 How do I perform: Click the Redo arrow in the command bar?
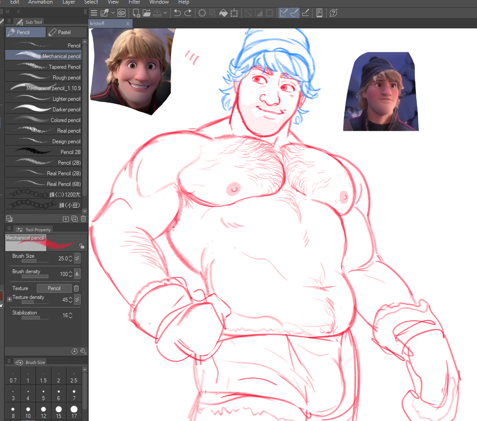pyautogui.click(x=188, y=13)
